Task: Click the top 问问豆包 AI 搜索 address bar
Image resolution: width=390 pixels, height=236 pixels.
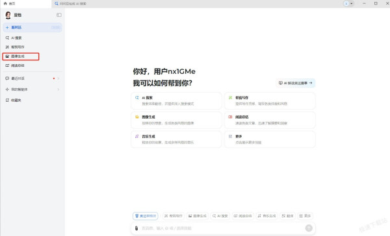Action: click(71, 4)
